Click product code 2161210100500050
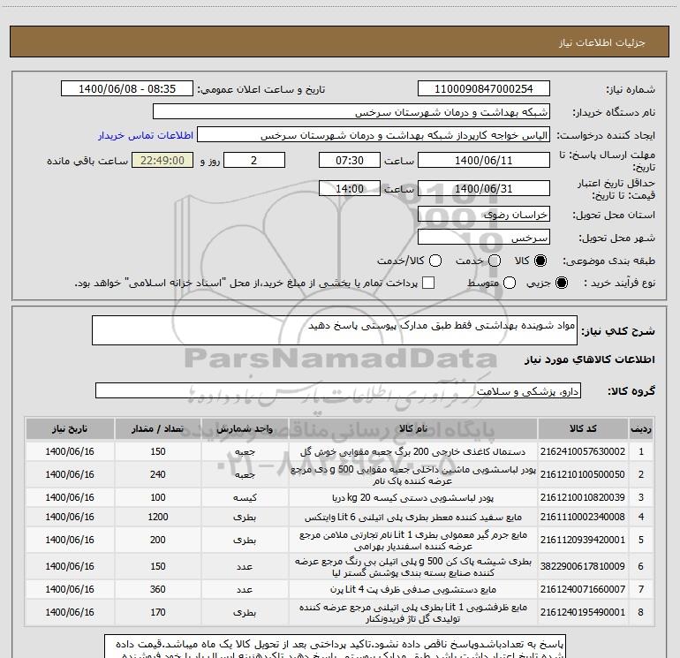Image resolution: width=680 pixels, height=658 pixels. 583,474
